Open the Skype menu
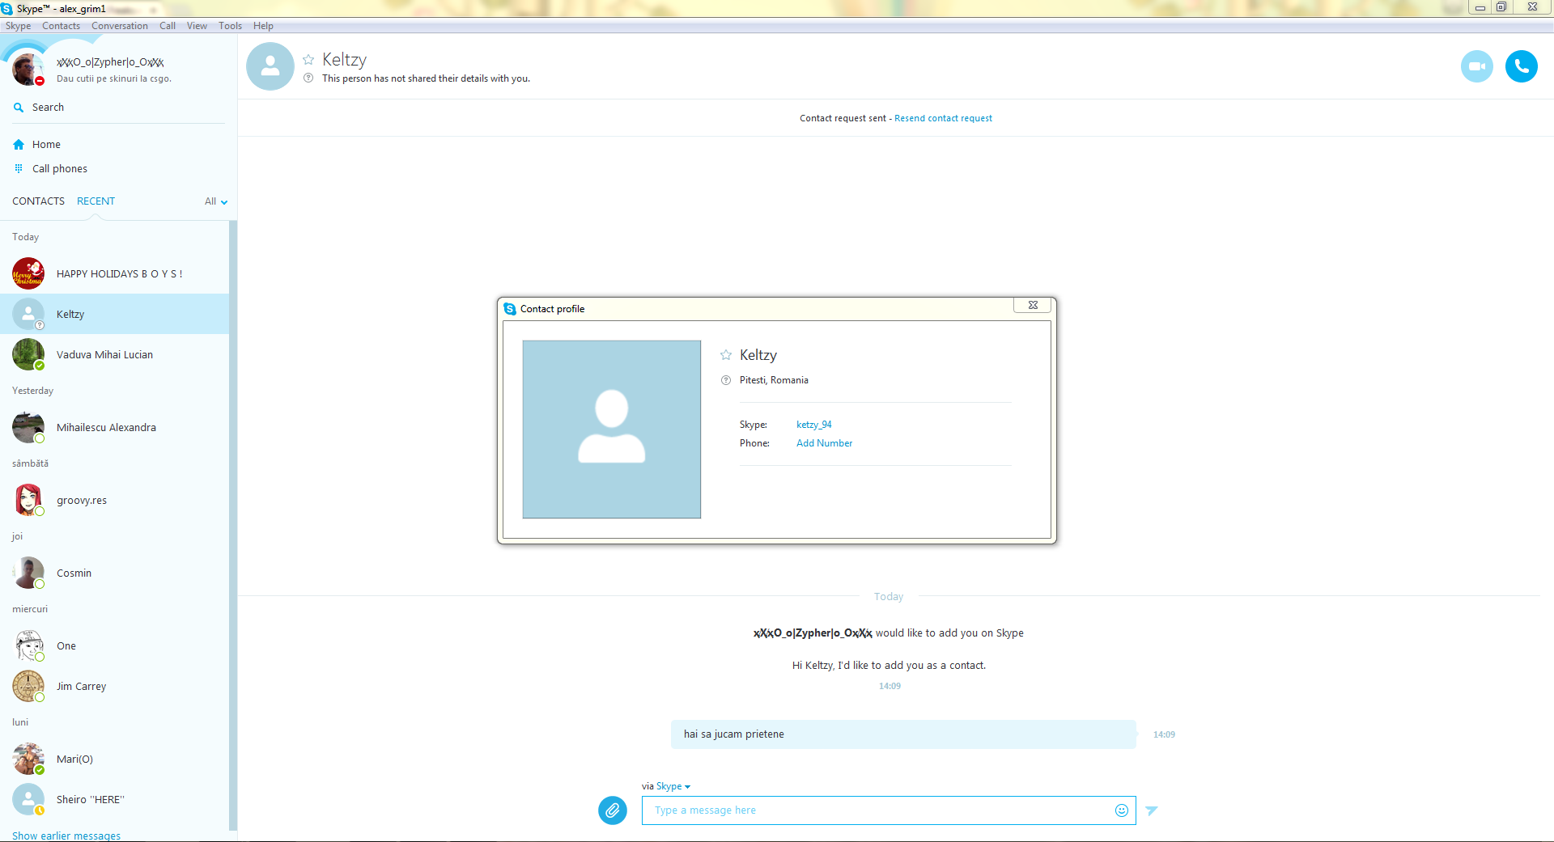The height and width of the screenshot is (842, 1554). coord(18,26)
